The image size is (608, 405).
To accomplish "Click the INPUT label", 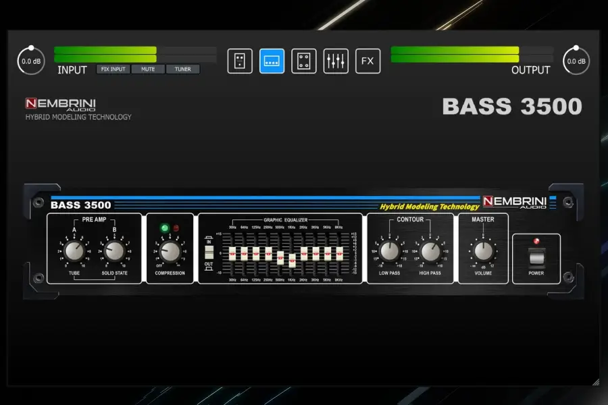I will pos(72,70).
